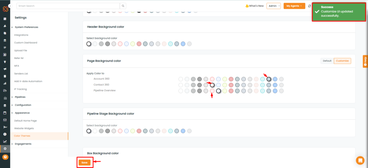Pick the red swatch for Pipeline Stage Background
Screen dimensions: 368x168
(139, 131)
